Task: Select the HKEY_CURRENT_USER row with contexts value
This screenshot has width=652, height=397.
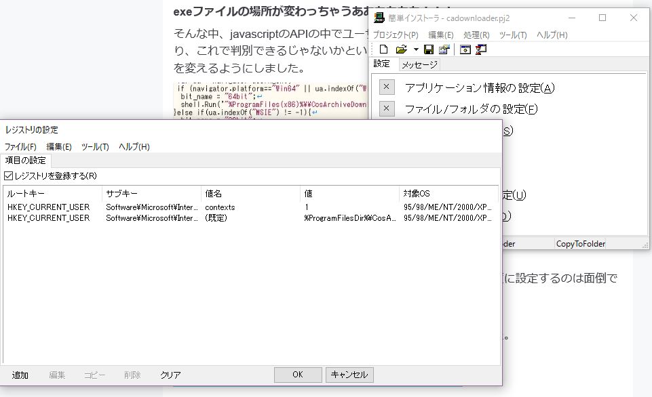Action: [x=251, y=207]
